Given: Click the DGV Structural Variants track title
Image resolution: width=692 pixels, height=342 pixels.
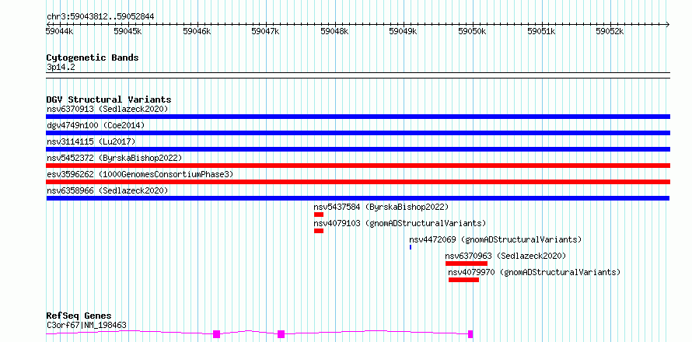Looking at the screenshot, I should (109, 99).
